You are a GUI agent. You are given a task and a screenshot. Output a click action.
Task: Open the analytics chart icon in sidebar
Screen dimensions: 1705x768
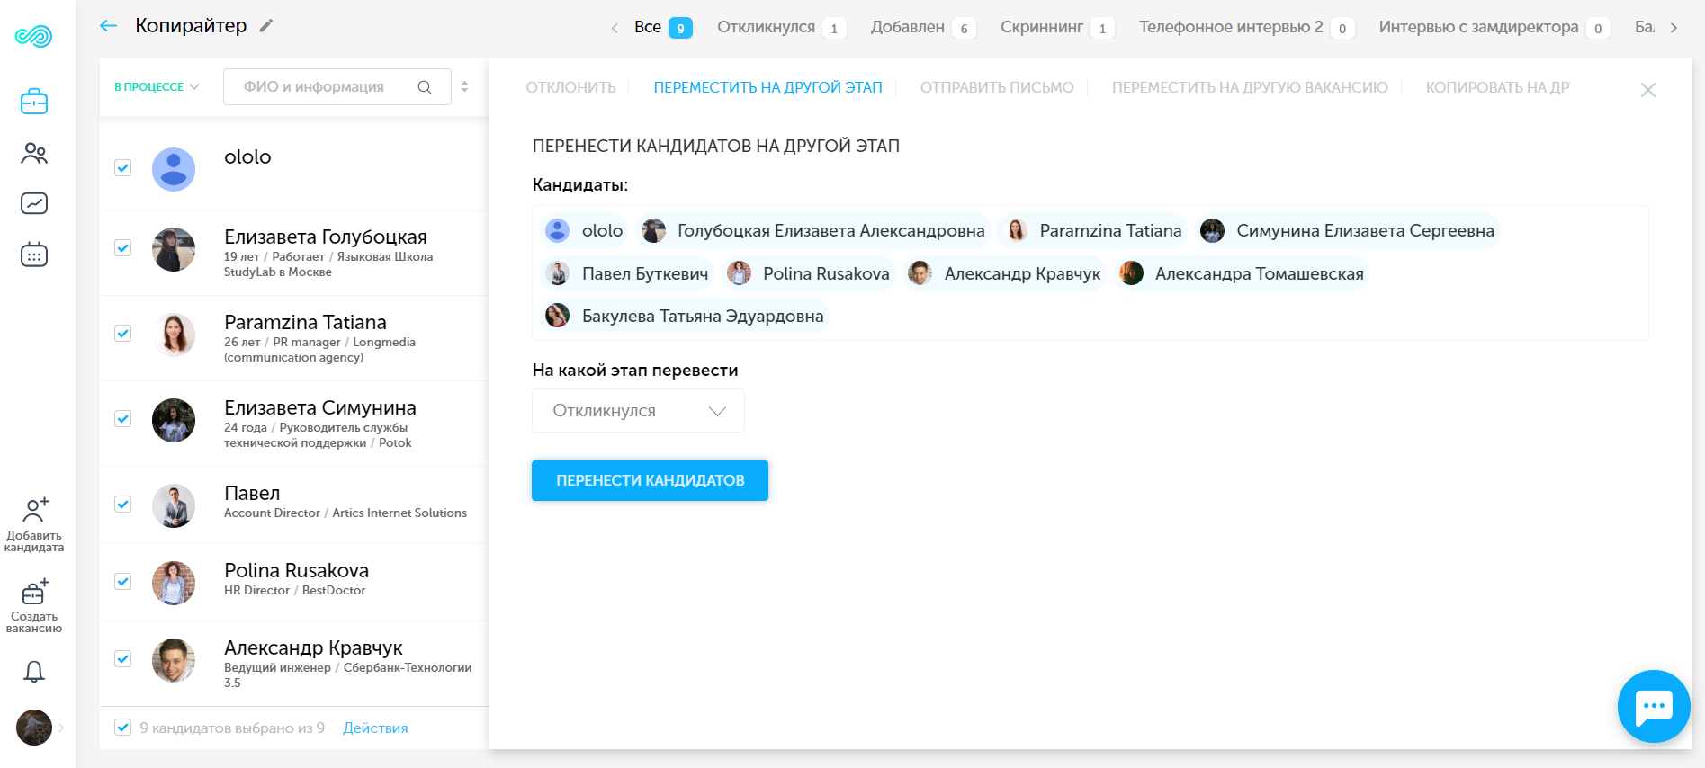click(x=34, y=203)
